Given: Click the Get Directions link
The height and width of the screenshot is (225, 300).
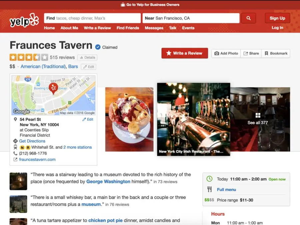Looking at the screenshot, I should click(32, 141).
